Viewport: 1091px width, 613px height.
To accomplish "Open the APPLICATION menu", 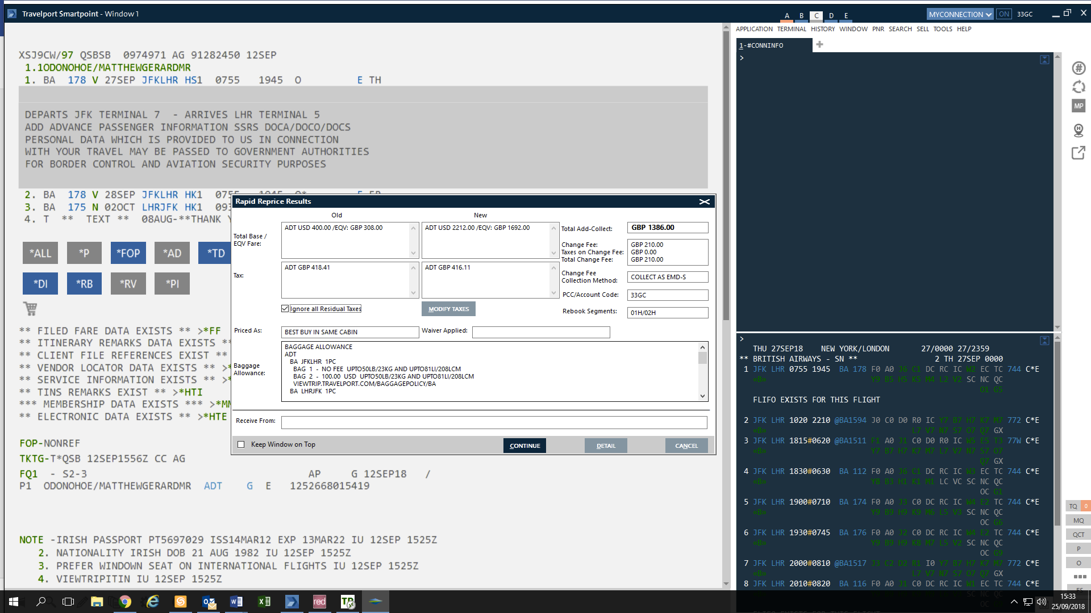I will click(x=754, y=29).
